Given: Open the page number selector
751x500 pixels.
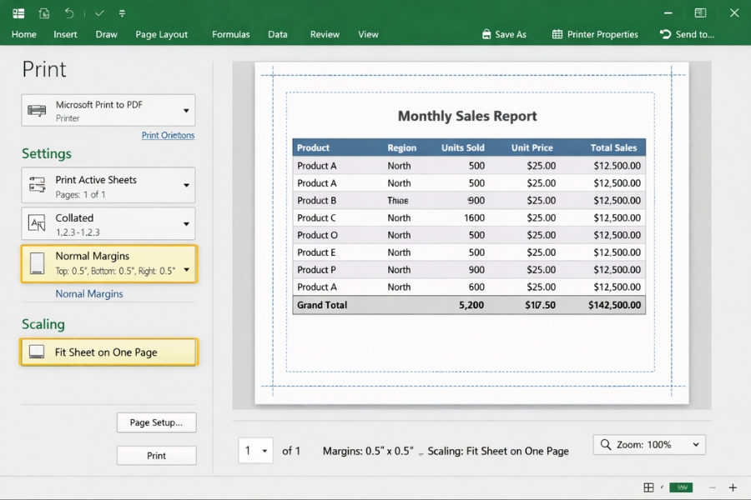Looking at the screenshot, I should tap(255, 450).
